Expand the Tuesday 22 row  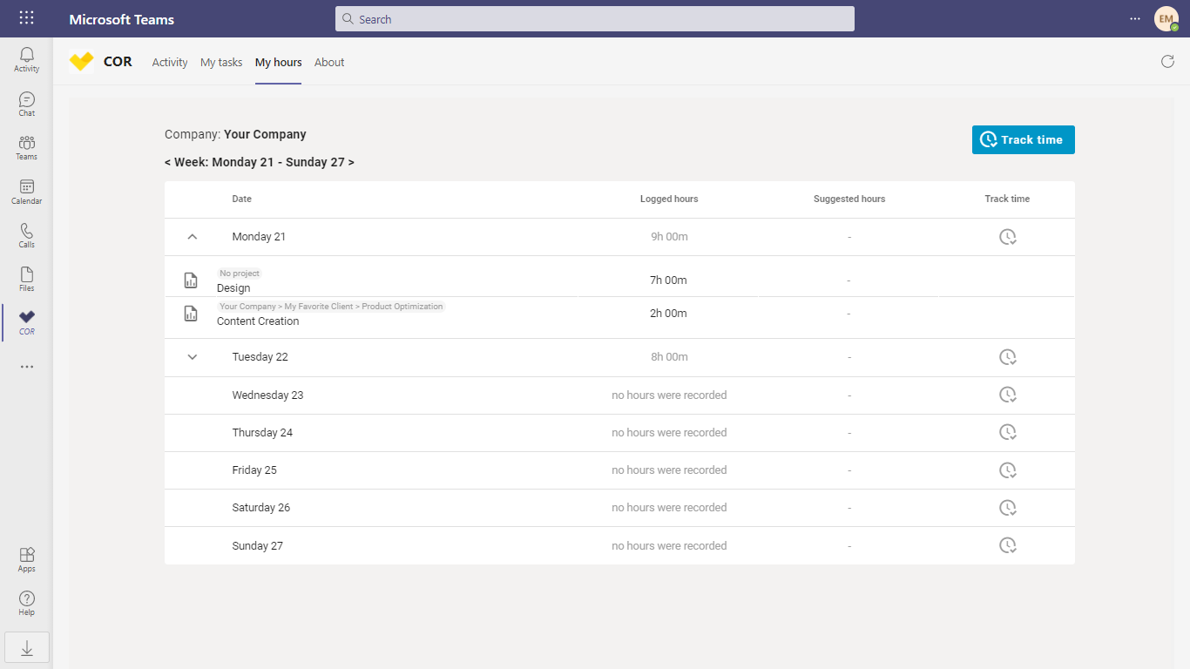193,357
